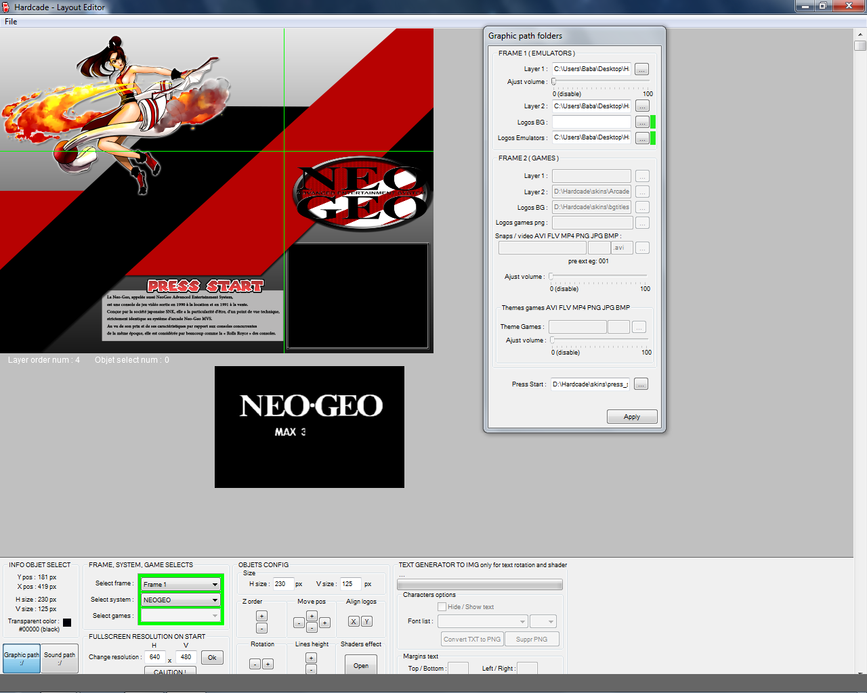Viewport: 867px width, 693px height.
Task: Decrease rotation with minus button
Action: click(255, 664)
